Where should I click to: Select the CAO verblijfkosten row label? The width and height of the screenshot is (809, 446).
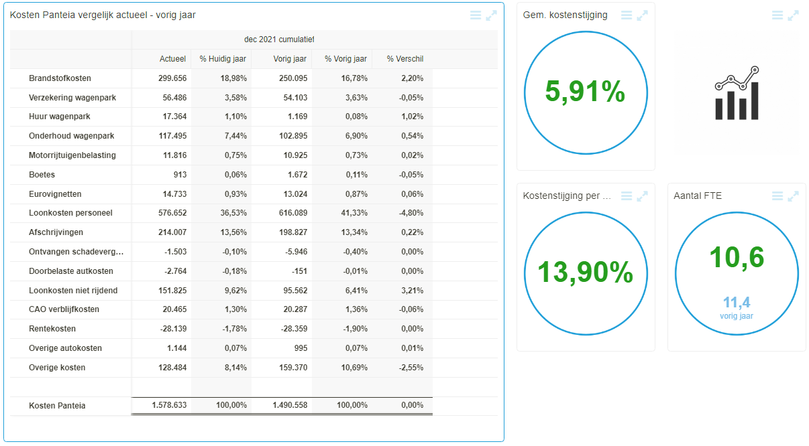click(x=64, y=309)
